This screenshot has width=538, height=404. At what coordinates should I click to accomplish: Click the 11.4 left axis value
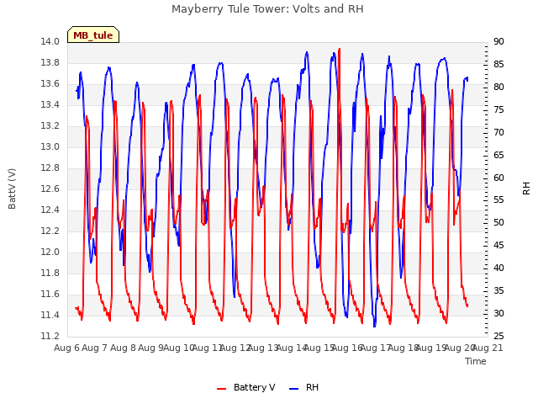click(50, 315)
